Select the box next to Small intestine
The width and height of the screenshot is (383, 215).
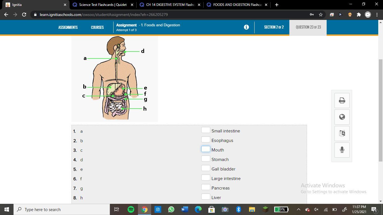(206, 130)
